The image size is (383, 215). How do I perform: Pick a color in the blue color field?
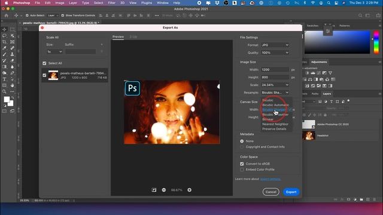[337, 42]
